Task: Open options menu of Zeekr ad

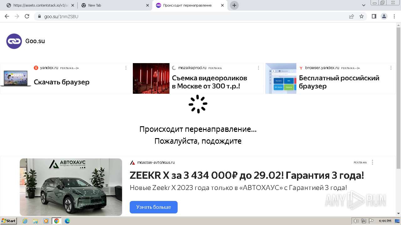Action: [x=372, y=162]
